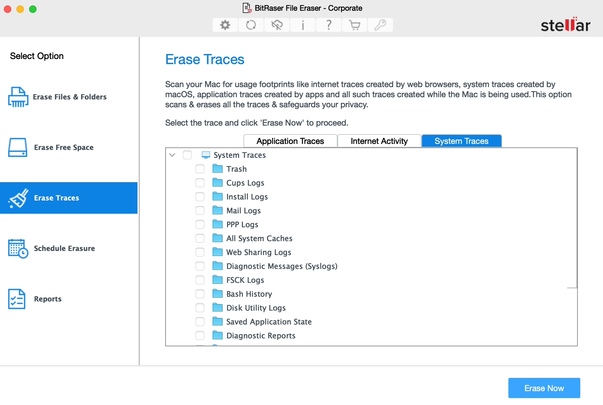Check the Trash checkbox
603x405 pixels.
pyautogui.click(x=200, y=169)
